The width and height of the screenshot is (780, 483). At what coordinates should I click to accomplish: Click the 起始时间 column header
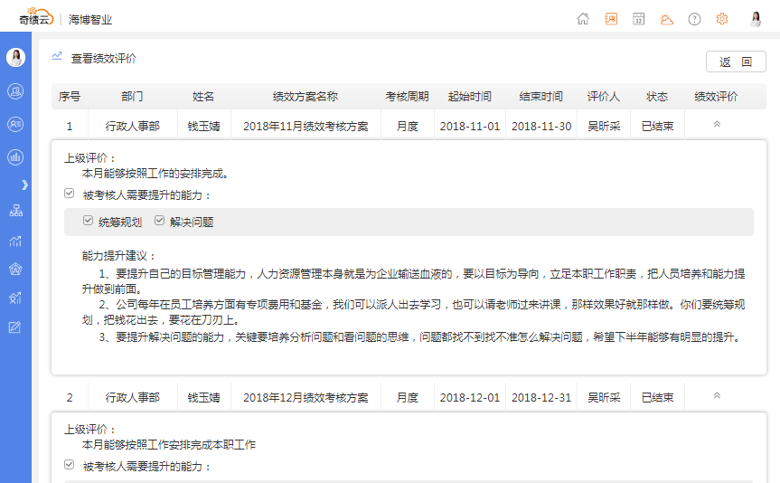(470, 96)
